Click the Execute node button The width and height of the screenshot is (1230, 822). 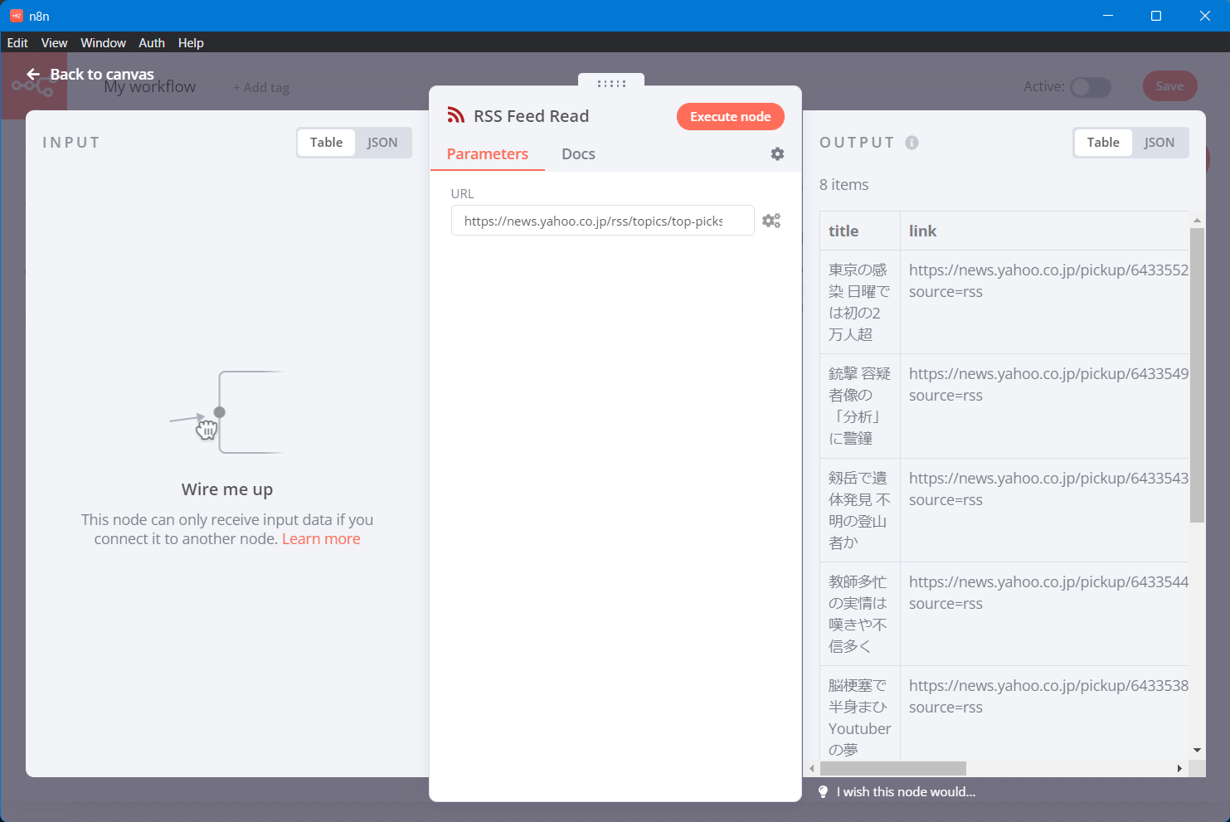click(x=730, y=117)
